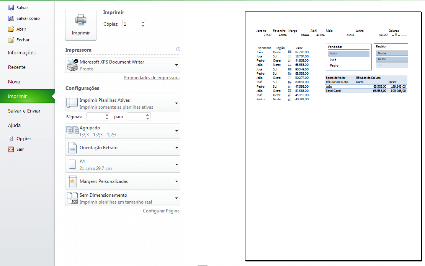Click the large Imprimir printer button
The image size is (425, 266).
[x=81, y=25]
